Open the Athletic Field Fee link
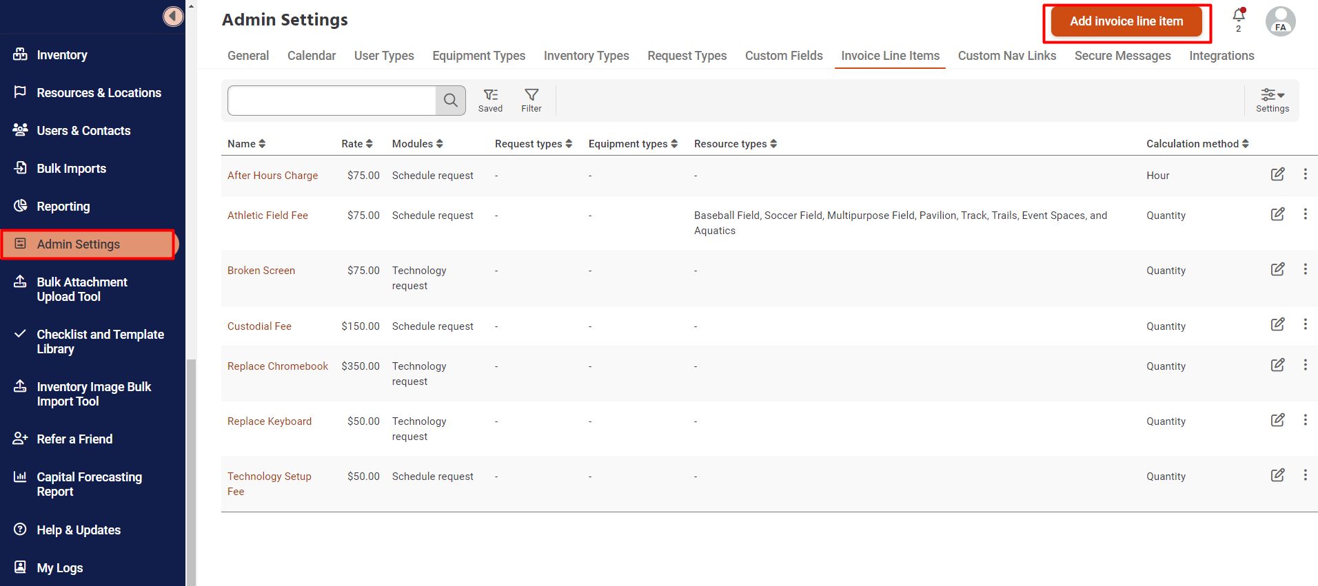This screenshot has height=586, width=1318. 267,216
